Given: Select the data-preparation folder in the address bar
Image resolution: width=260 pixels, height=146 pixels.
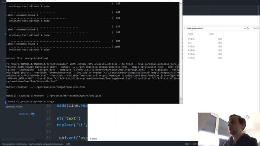Looking at the screenshot, I should pos(195,28).
